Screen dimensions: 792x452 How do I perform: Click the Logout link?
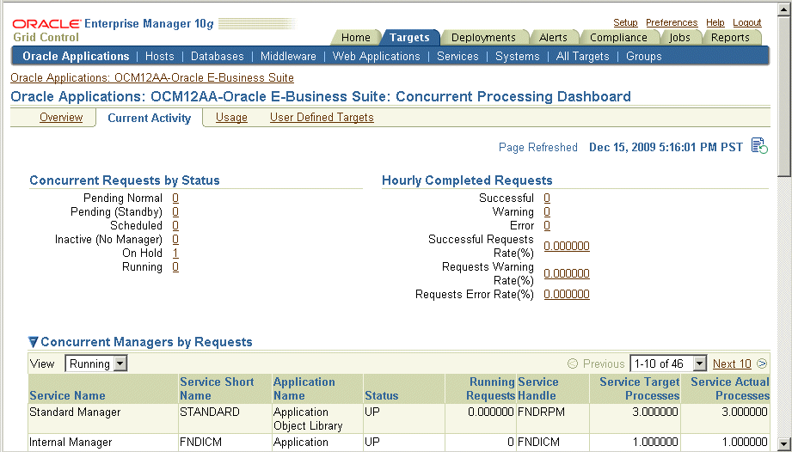point(747,22)
